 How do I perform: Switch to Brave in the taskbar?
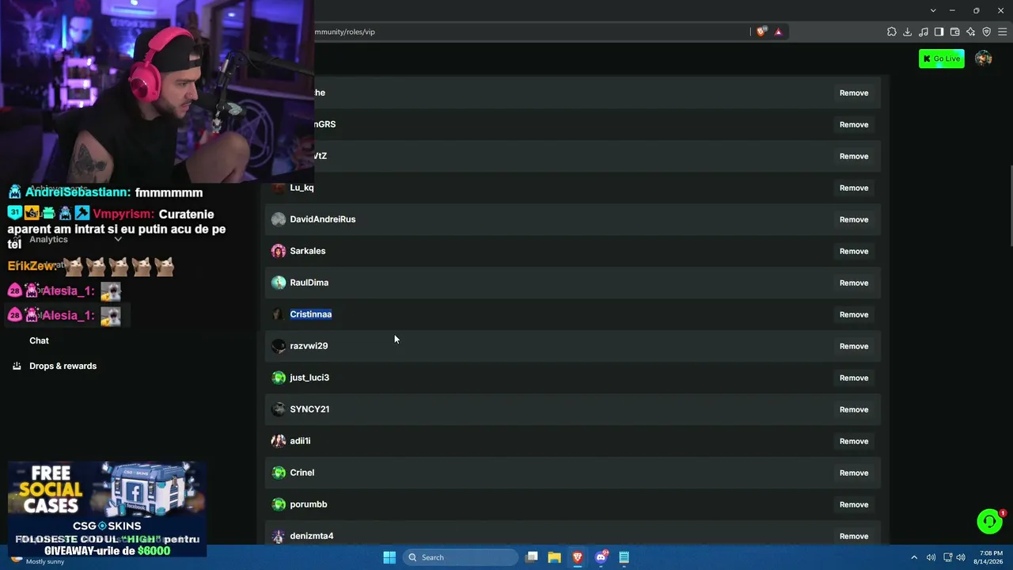[578, 557]
